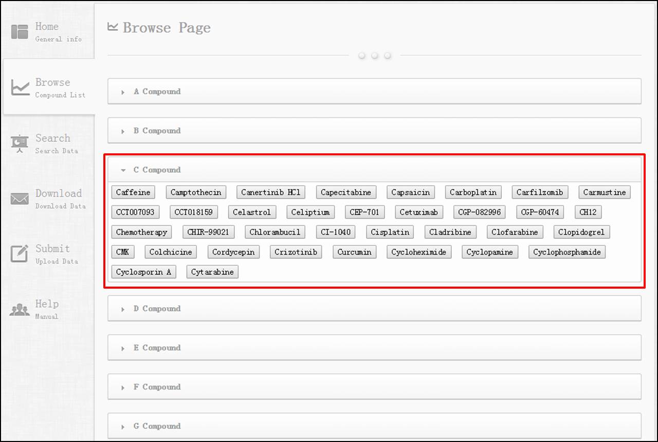Select the Capecitabine button
This screenshot has width=658, height=442.
tap(346, 192)
